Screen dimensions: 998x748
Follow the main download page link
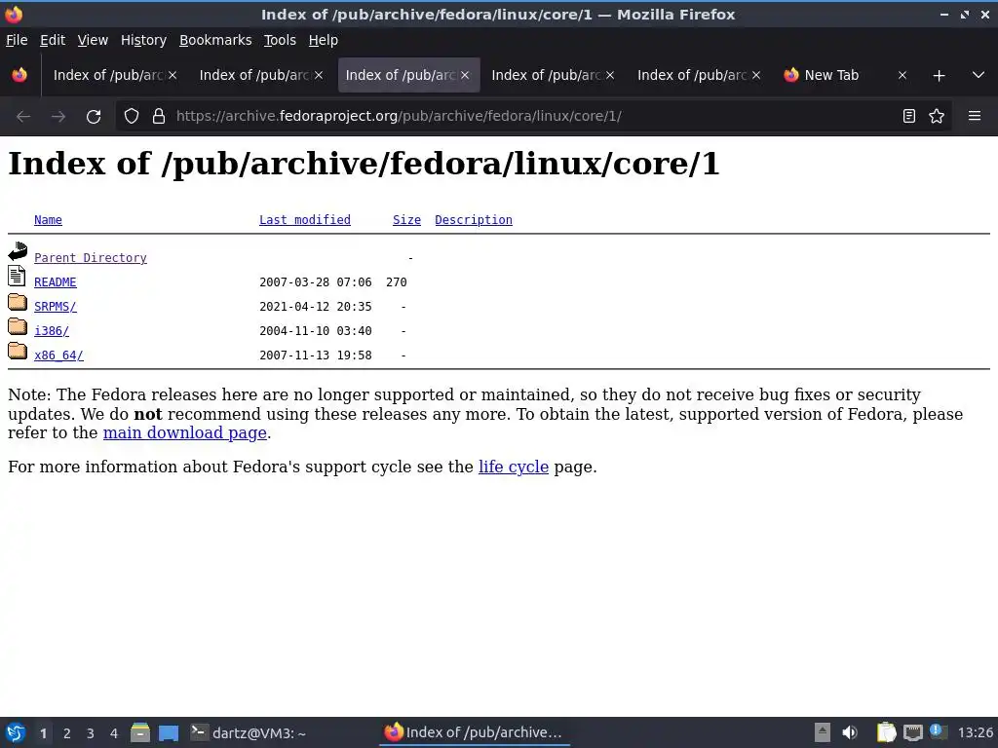[x=184, y=433]
